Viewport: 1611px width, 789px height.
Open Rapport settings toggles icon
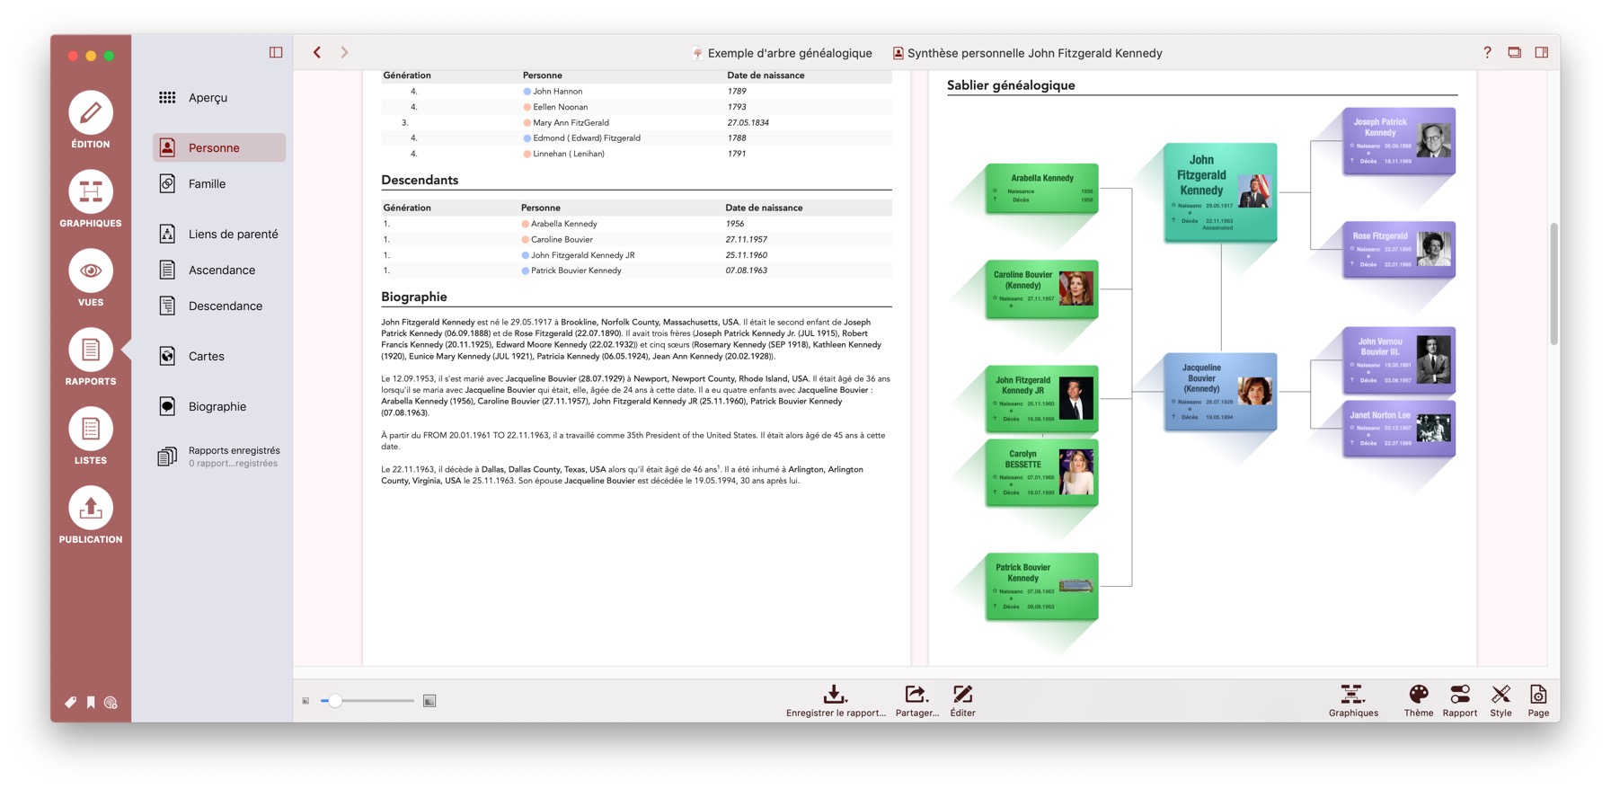pos(1459,701)
